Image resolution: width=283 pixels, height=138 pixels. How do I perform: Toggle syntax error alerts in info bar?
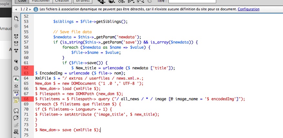click(x=16, y=101)
